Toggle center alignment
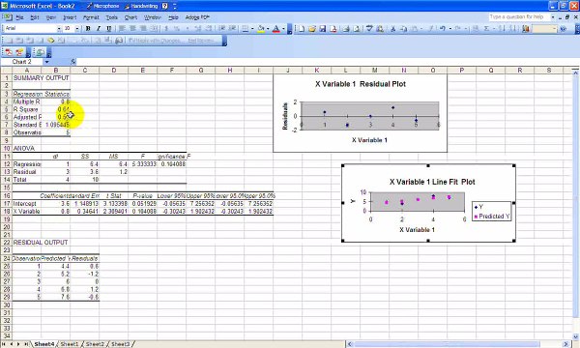The width and height of the screenshot is (580, 348). [132, 28]
